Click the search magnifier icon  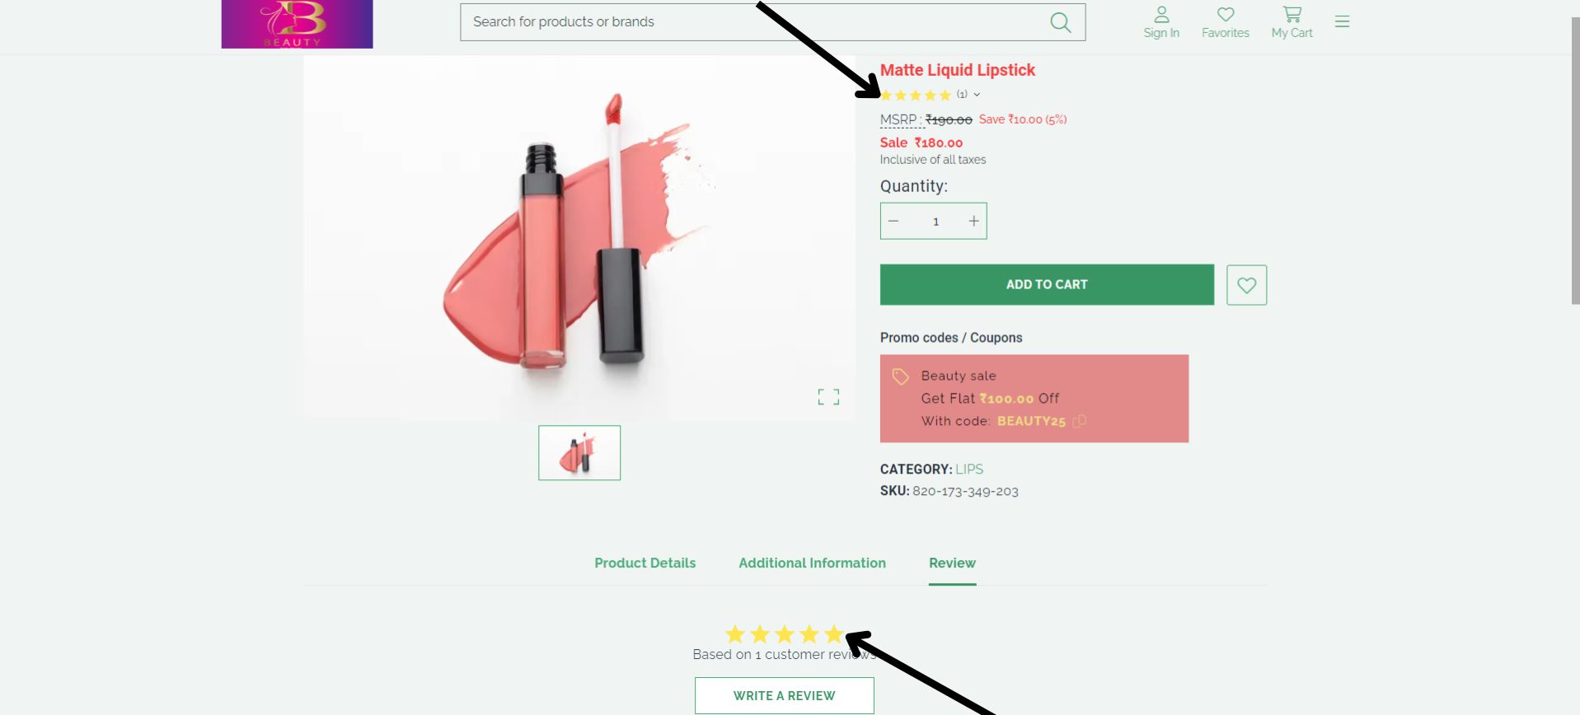tap(1061, 22)
